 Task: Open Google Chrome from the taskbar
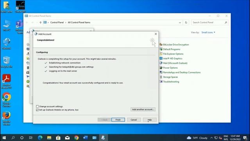coord(77,137)
